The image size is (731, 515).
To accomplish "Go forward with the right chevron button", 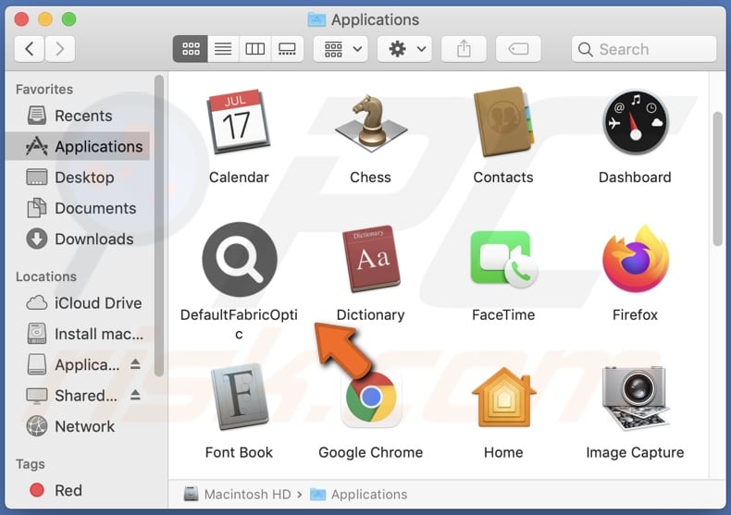I will (59, 49).
